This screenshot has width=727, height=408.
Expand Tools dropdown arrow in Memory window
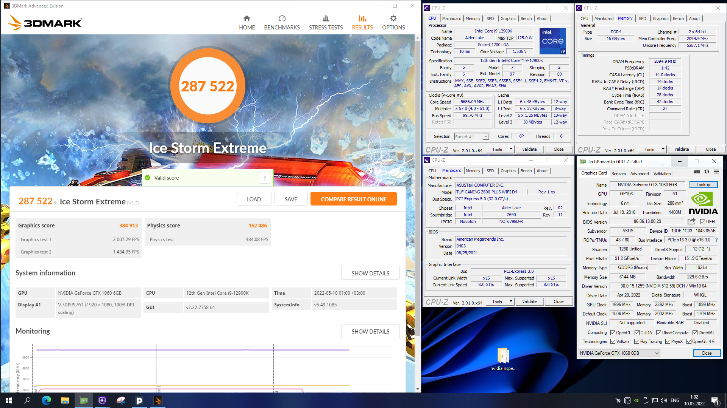click(x=663, y=149)
